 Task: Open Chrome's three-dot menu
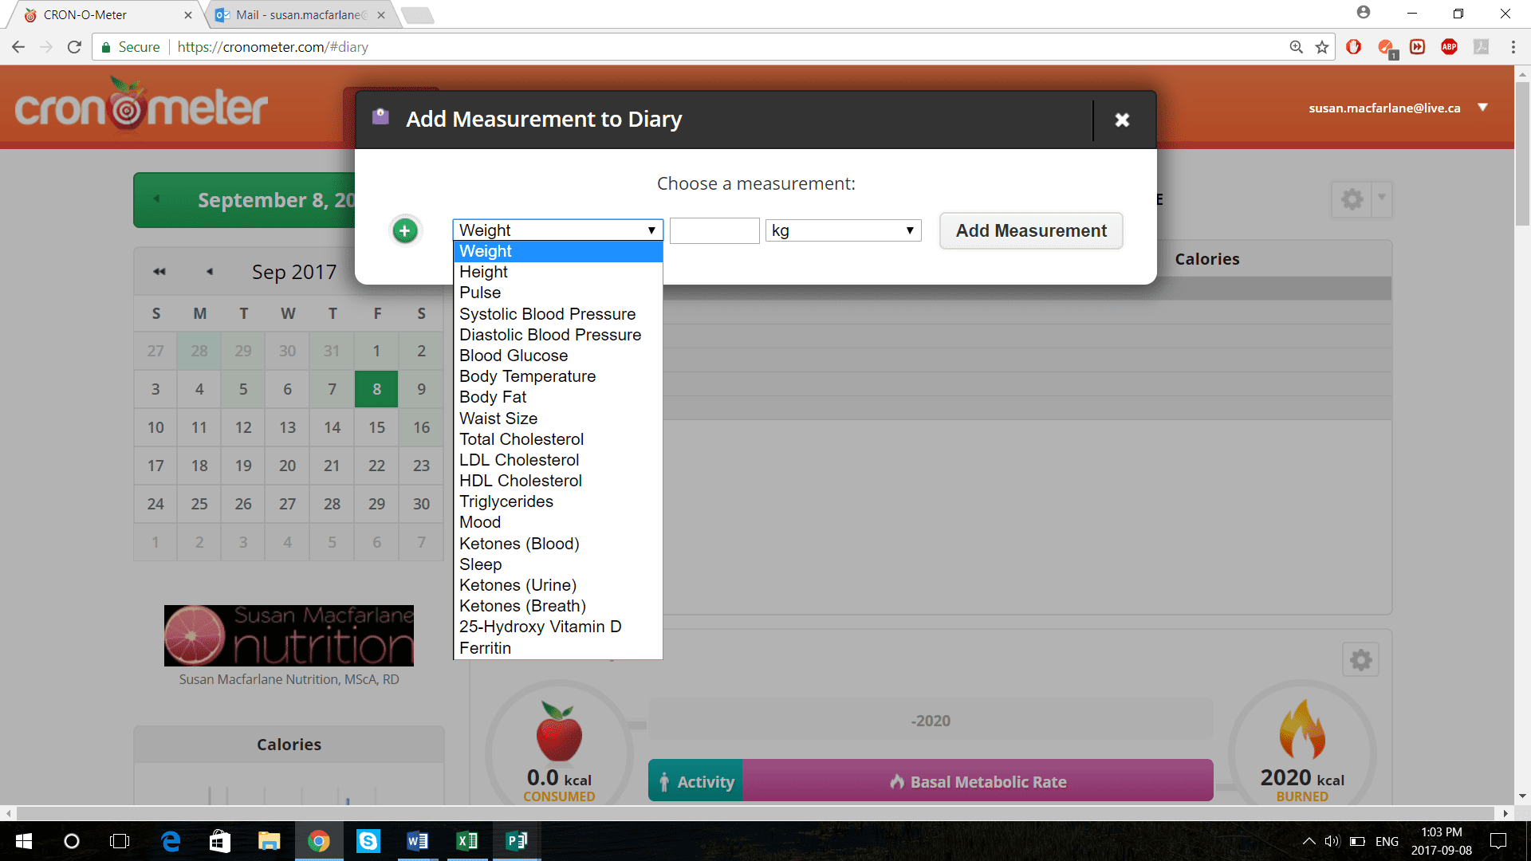pyautogui.click(x=1513, y=47)
